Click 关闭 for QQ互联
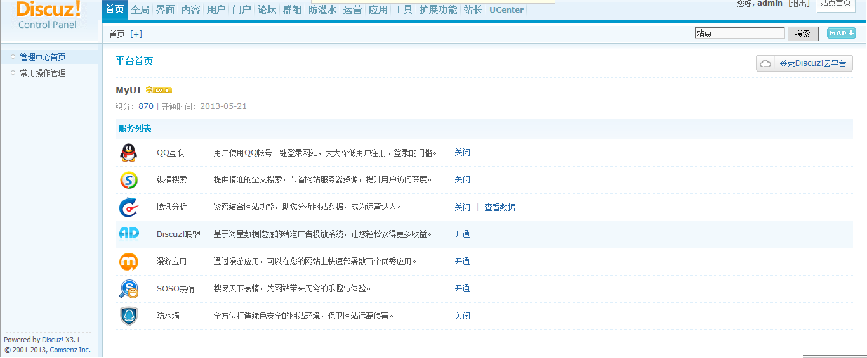This screenshot has height=358, width=867. 462,153
